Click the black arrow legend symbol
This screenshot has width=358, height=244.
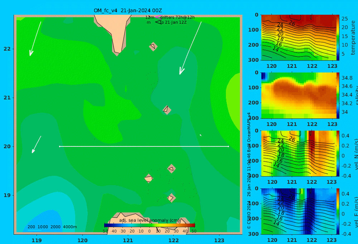point(158,22)
